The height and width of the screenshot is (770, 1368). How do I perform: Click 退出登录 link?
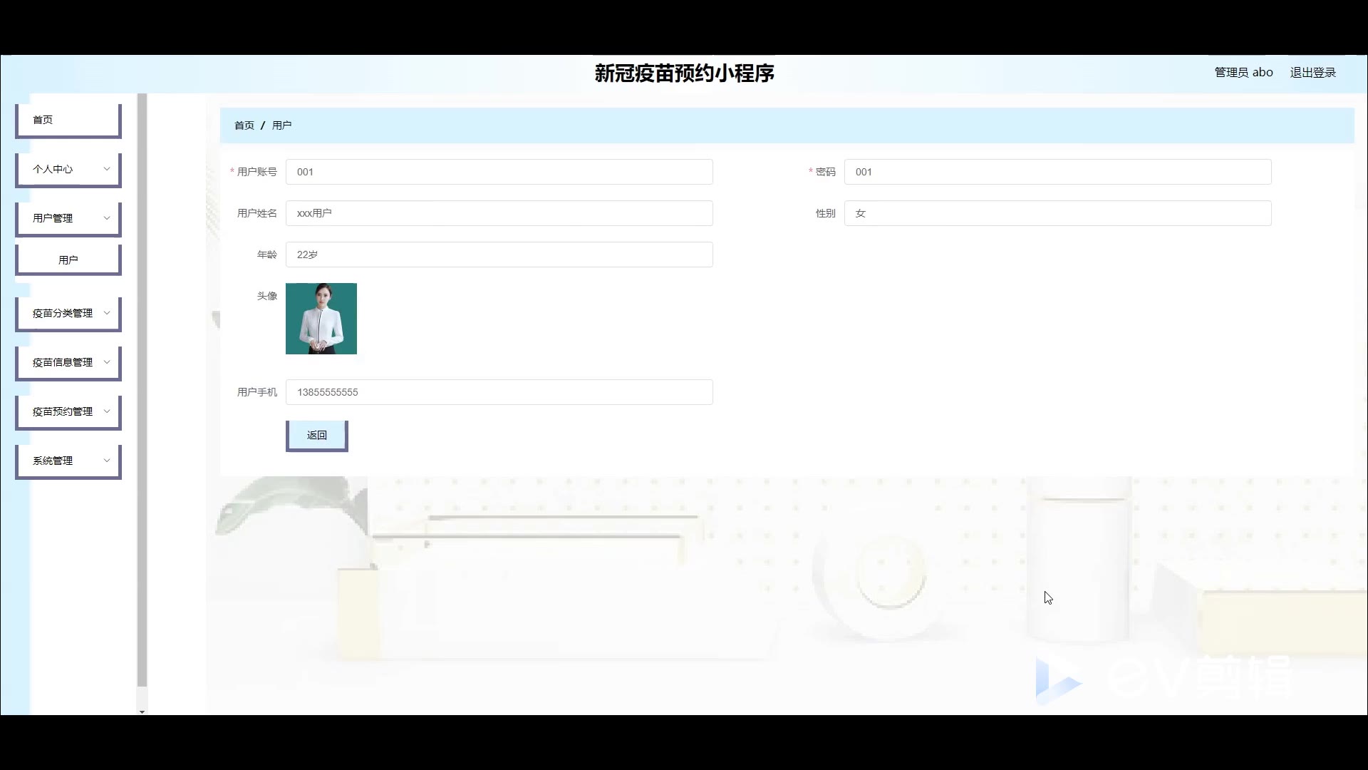click(x=1312, y=73)
